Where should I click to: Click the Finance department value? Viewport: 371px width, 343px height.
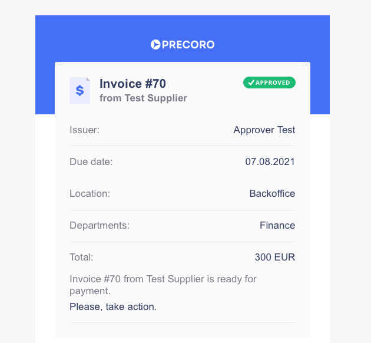click(277, 225)
